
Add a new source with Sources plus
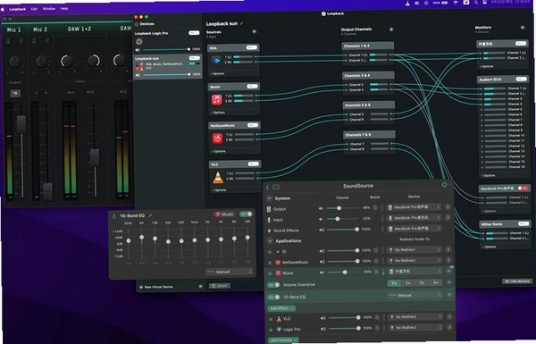tap(254, 31)
